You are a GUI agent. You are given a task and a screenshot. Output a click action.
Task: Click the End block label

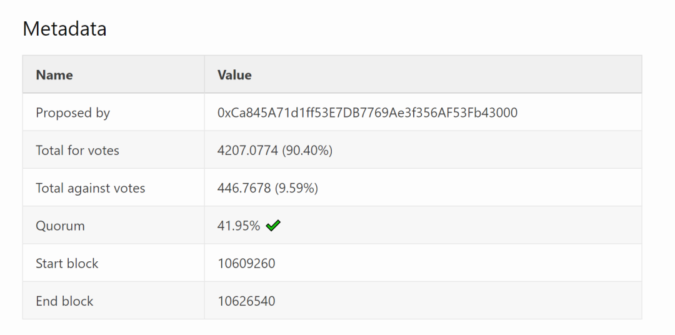pos(64,301)
